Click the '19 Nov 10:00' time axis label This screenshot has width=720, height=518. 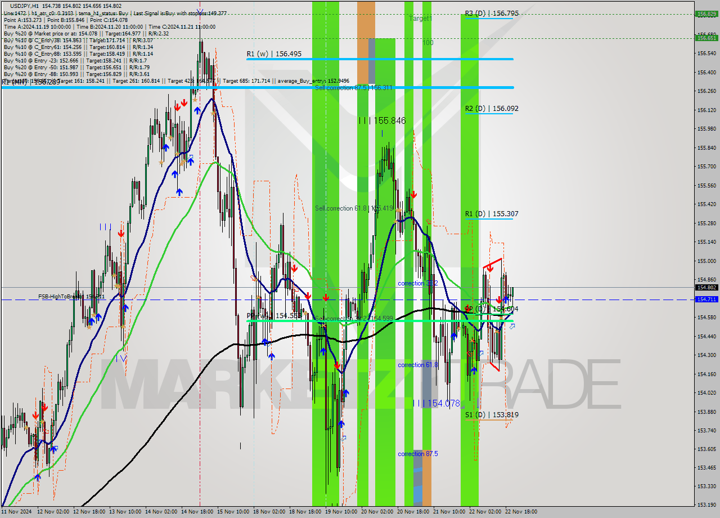point(341,512)
